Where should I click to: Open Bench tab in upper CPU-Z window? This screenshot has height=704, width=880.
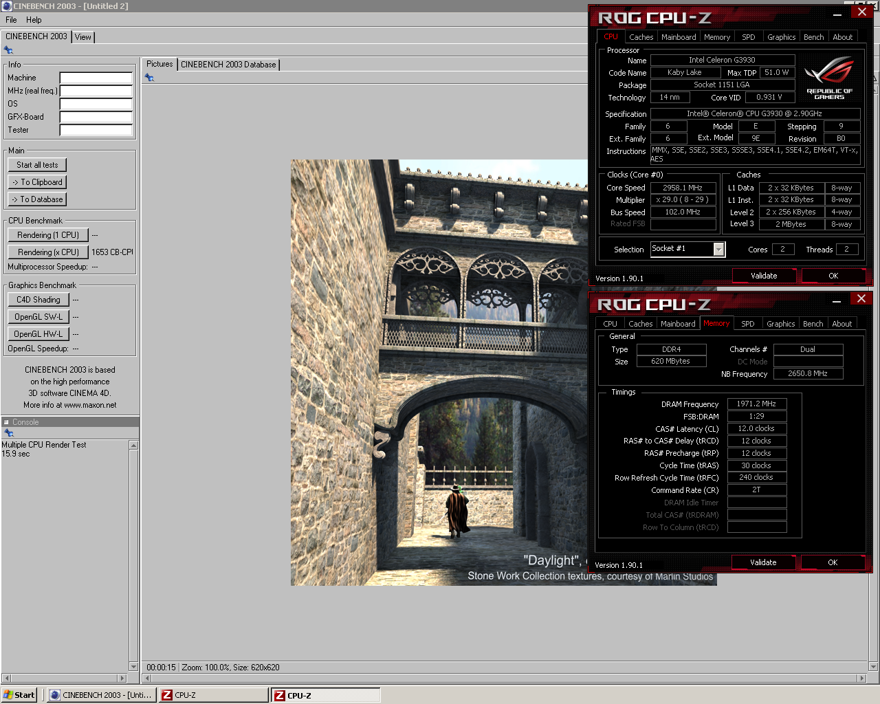point(814,37)
